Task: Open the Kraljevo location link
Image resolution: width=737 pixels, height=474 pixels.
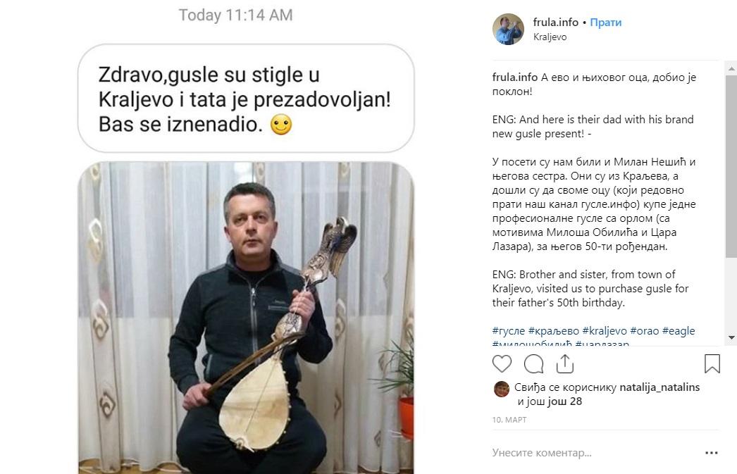Action: (550, 37)
